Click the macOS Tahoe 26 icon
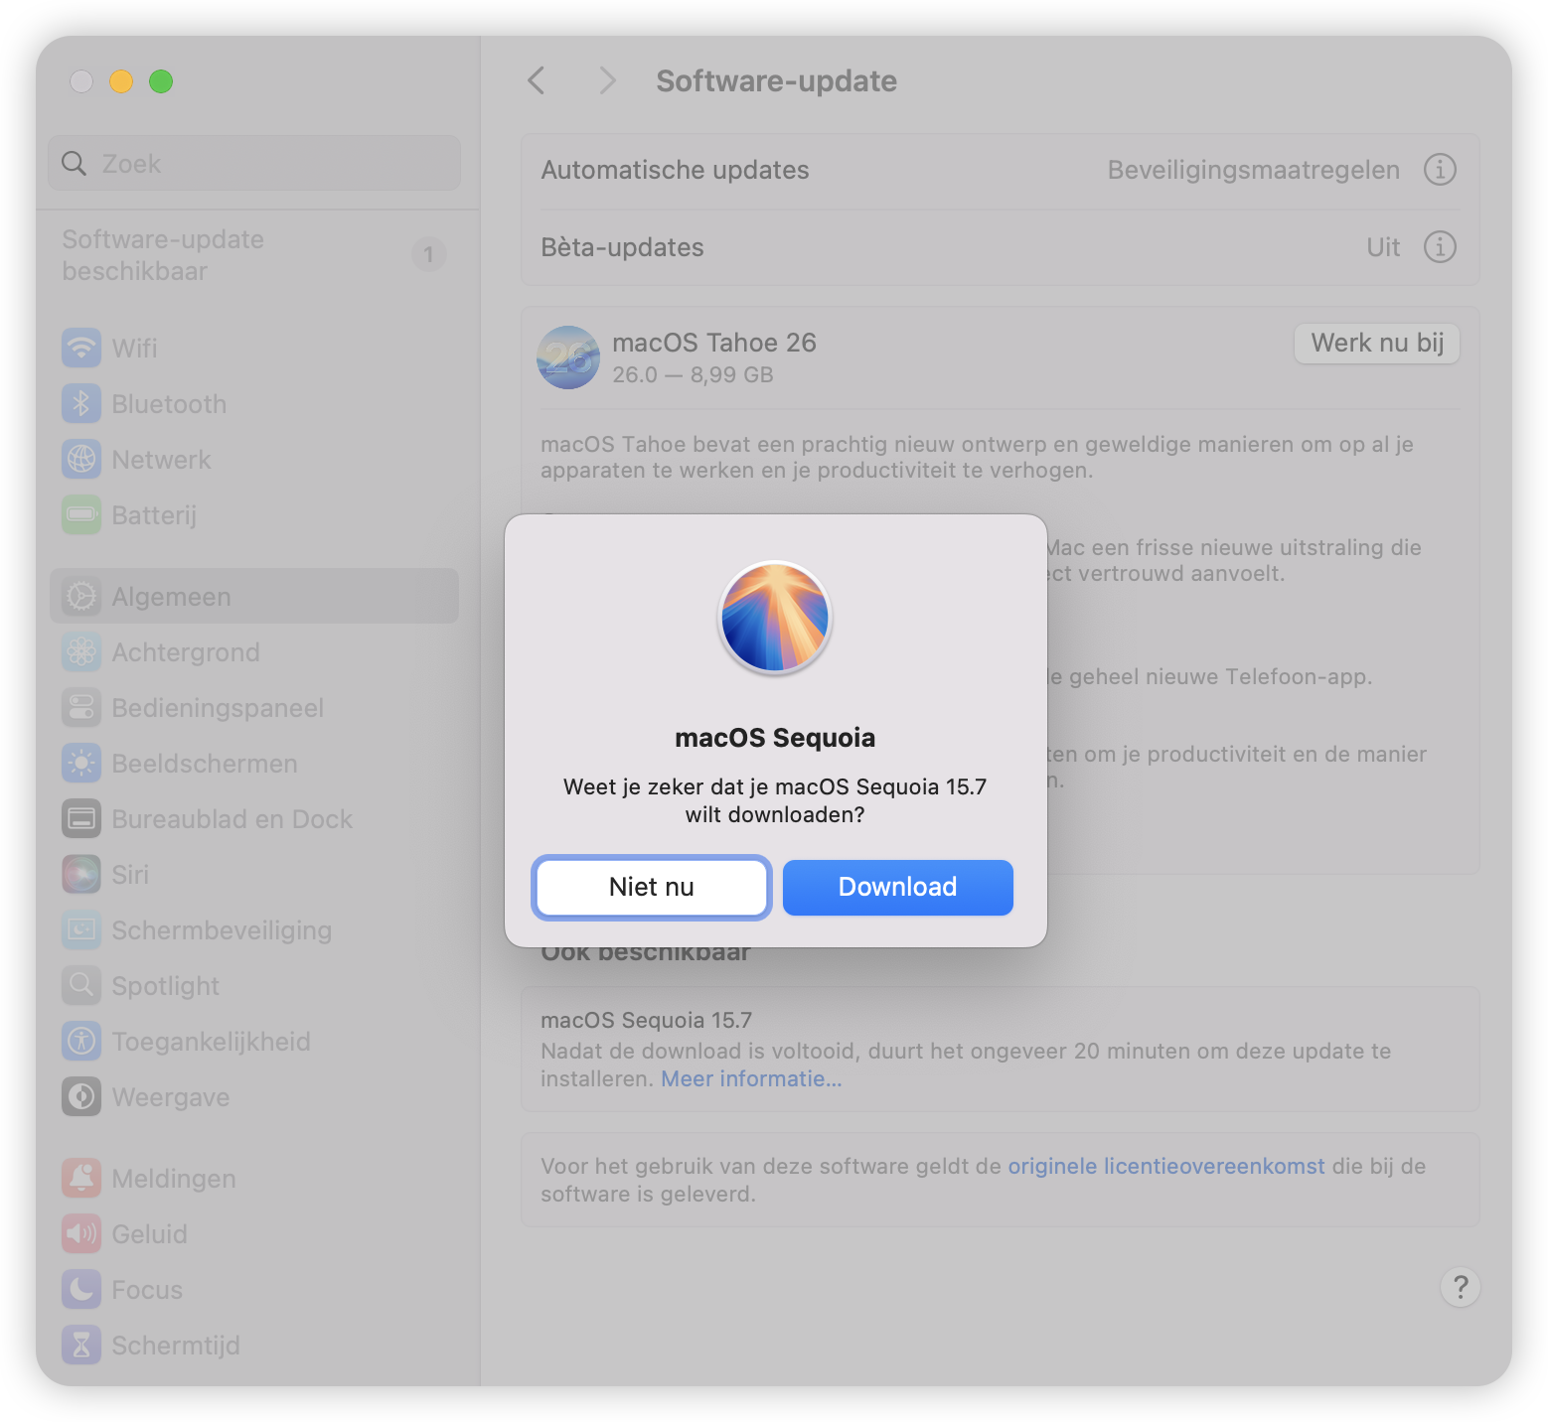The height and width of the screenshot is (1422, 1548). click(568, 357)
